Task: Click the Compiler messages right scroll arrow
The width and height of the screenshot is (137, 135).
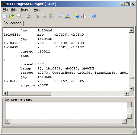Action: point(124,121)
